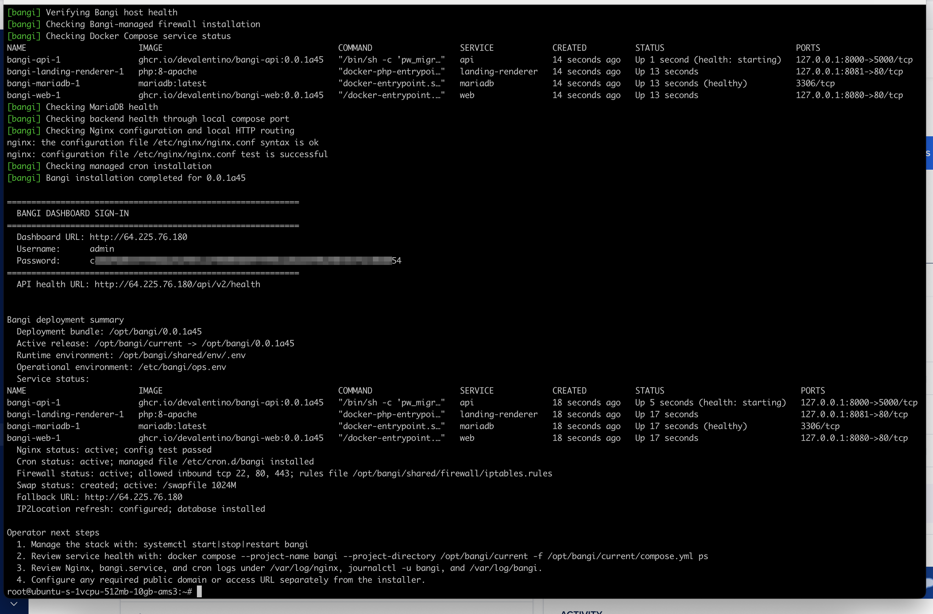The height and width of the screenshot is (614, 933).
Task: Click 'Up 17 seconds (healthy)' mariadb status
Action: (x=691, y=426)
